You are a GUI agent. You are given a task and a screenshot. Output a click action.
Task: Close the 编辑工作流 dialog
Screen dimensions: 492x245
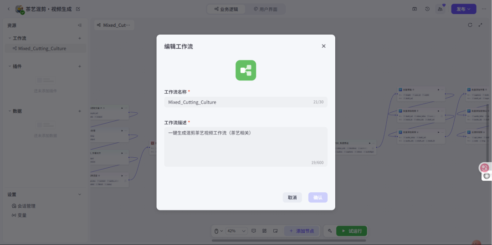[x=323, y=46]
